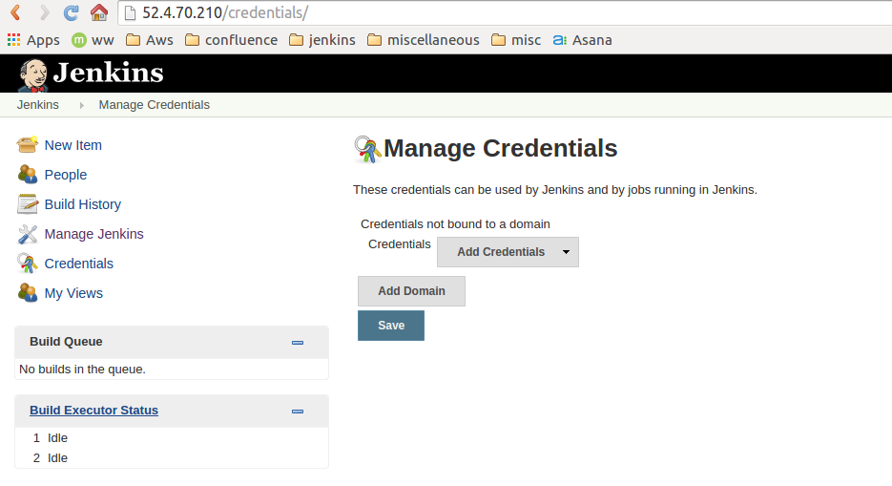The width and height of the screenshot is (892, 486).
Task: Click 'No builds in the queue.' text
Action: click(x=82, y=370)
